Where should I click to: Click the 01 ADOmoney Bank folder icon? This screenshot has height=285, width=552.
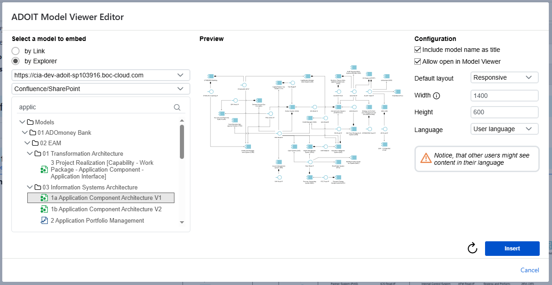pyautogui.click(x=33, y=133)
